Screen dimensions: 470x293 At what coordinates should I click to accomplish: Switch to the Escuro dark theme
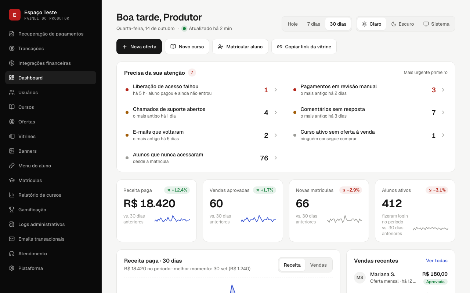(x=402, y=24)
